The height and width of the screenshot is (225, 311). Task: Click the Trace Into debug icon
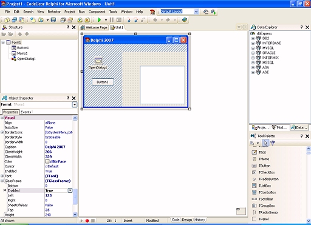(129, 20)
